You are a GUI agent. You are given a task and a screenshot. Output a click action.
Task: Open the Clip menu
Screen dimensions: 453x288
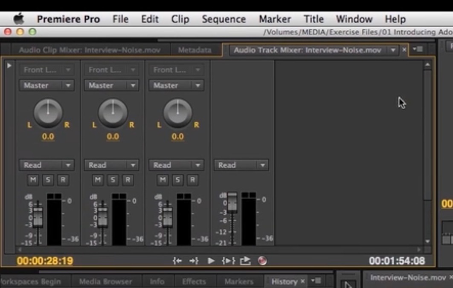point(180,19)
